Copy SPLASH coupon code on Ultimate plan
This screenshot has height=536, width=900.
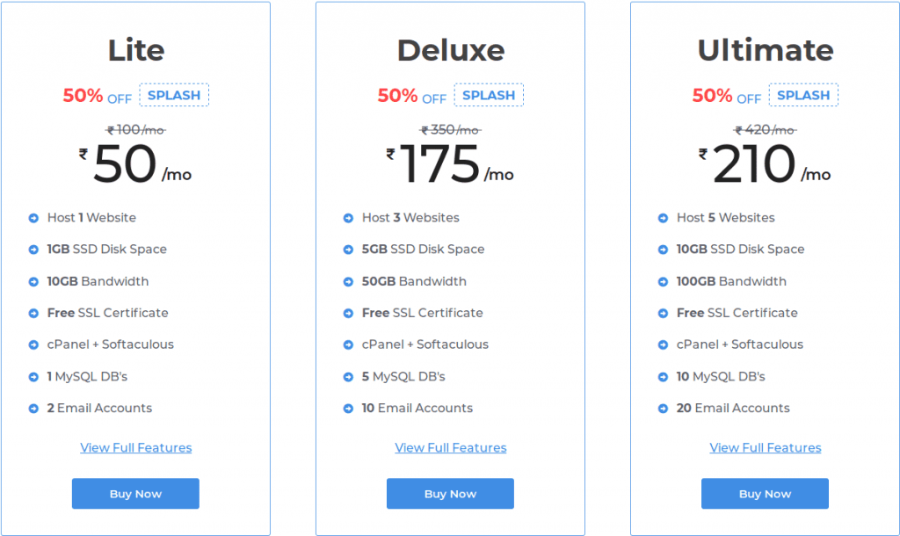coord(803,95)
